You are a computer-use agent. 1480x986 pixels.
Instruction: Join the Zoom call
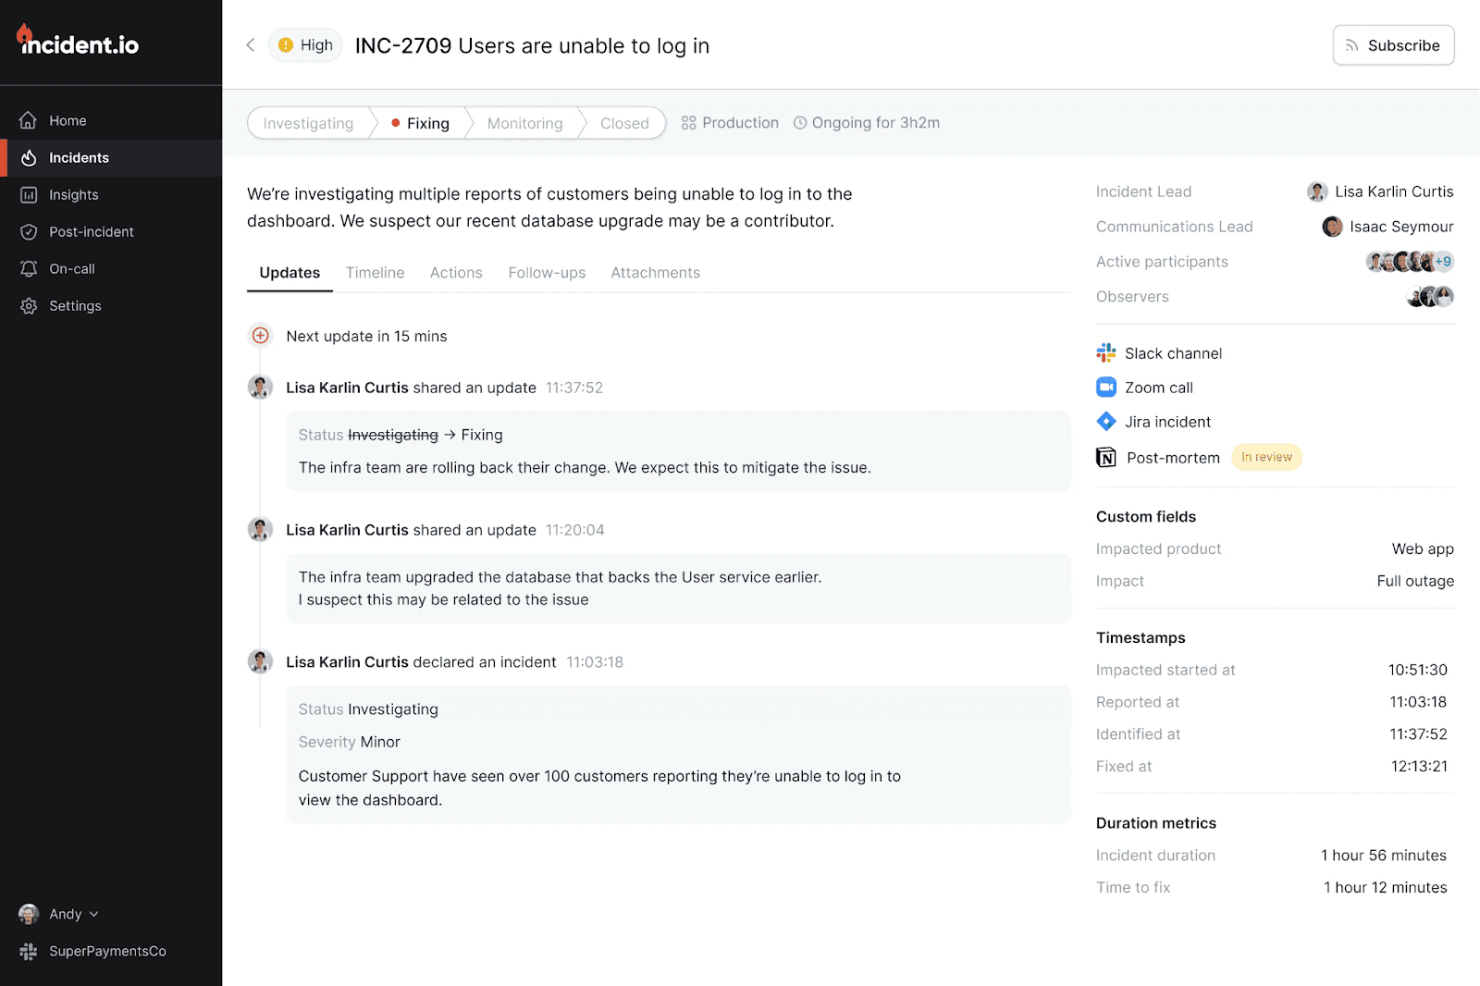pyautogui.click(x=1158, y=388)
